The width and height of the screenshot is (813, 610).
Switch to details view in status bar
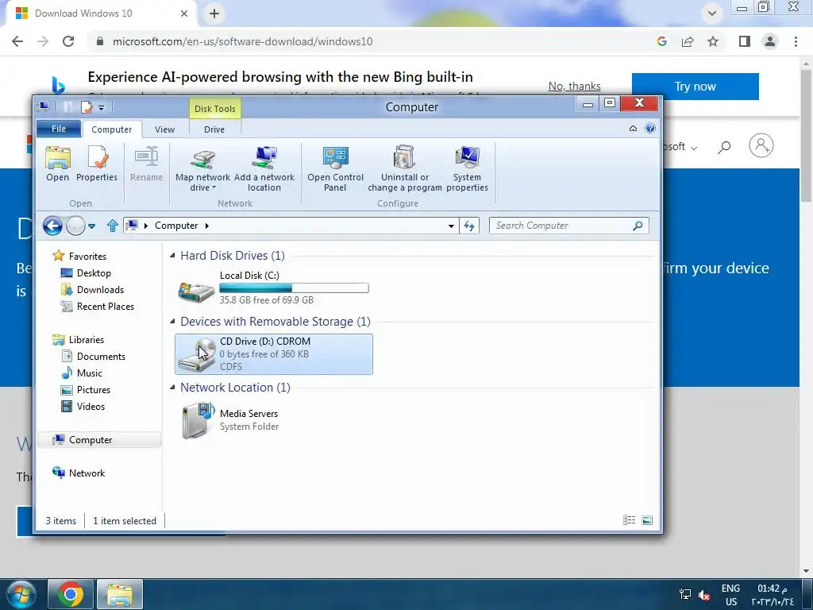(629, 519)
